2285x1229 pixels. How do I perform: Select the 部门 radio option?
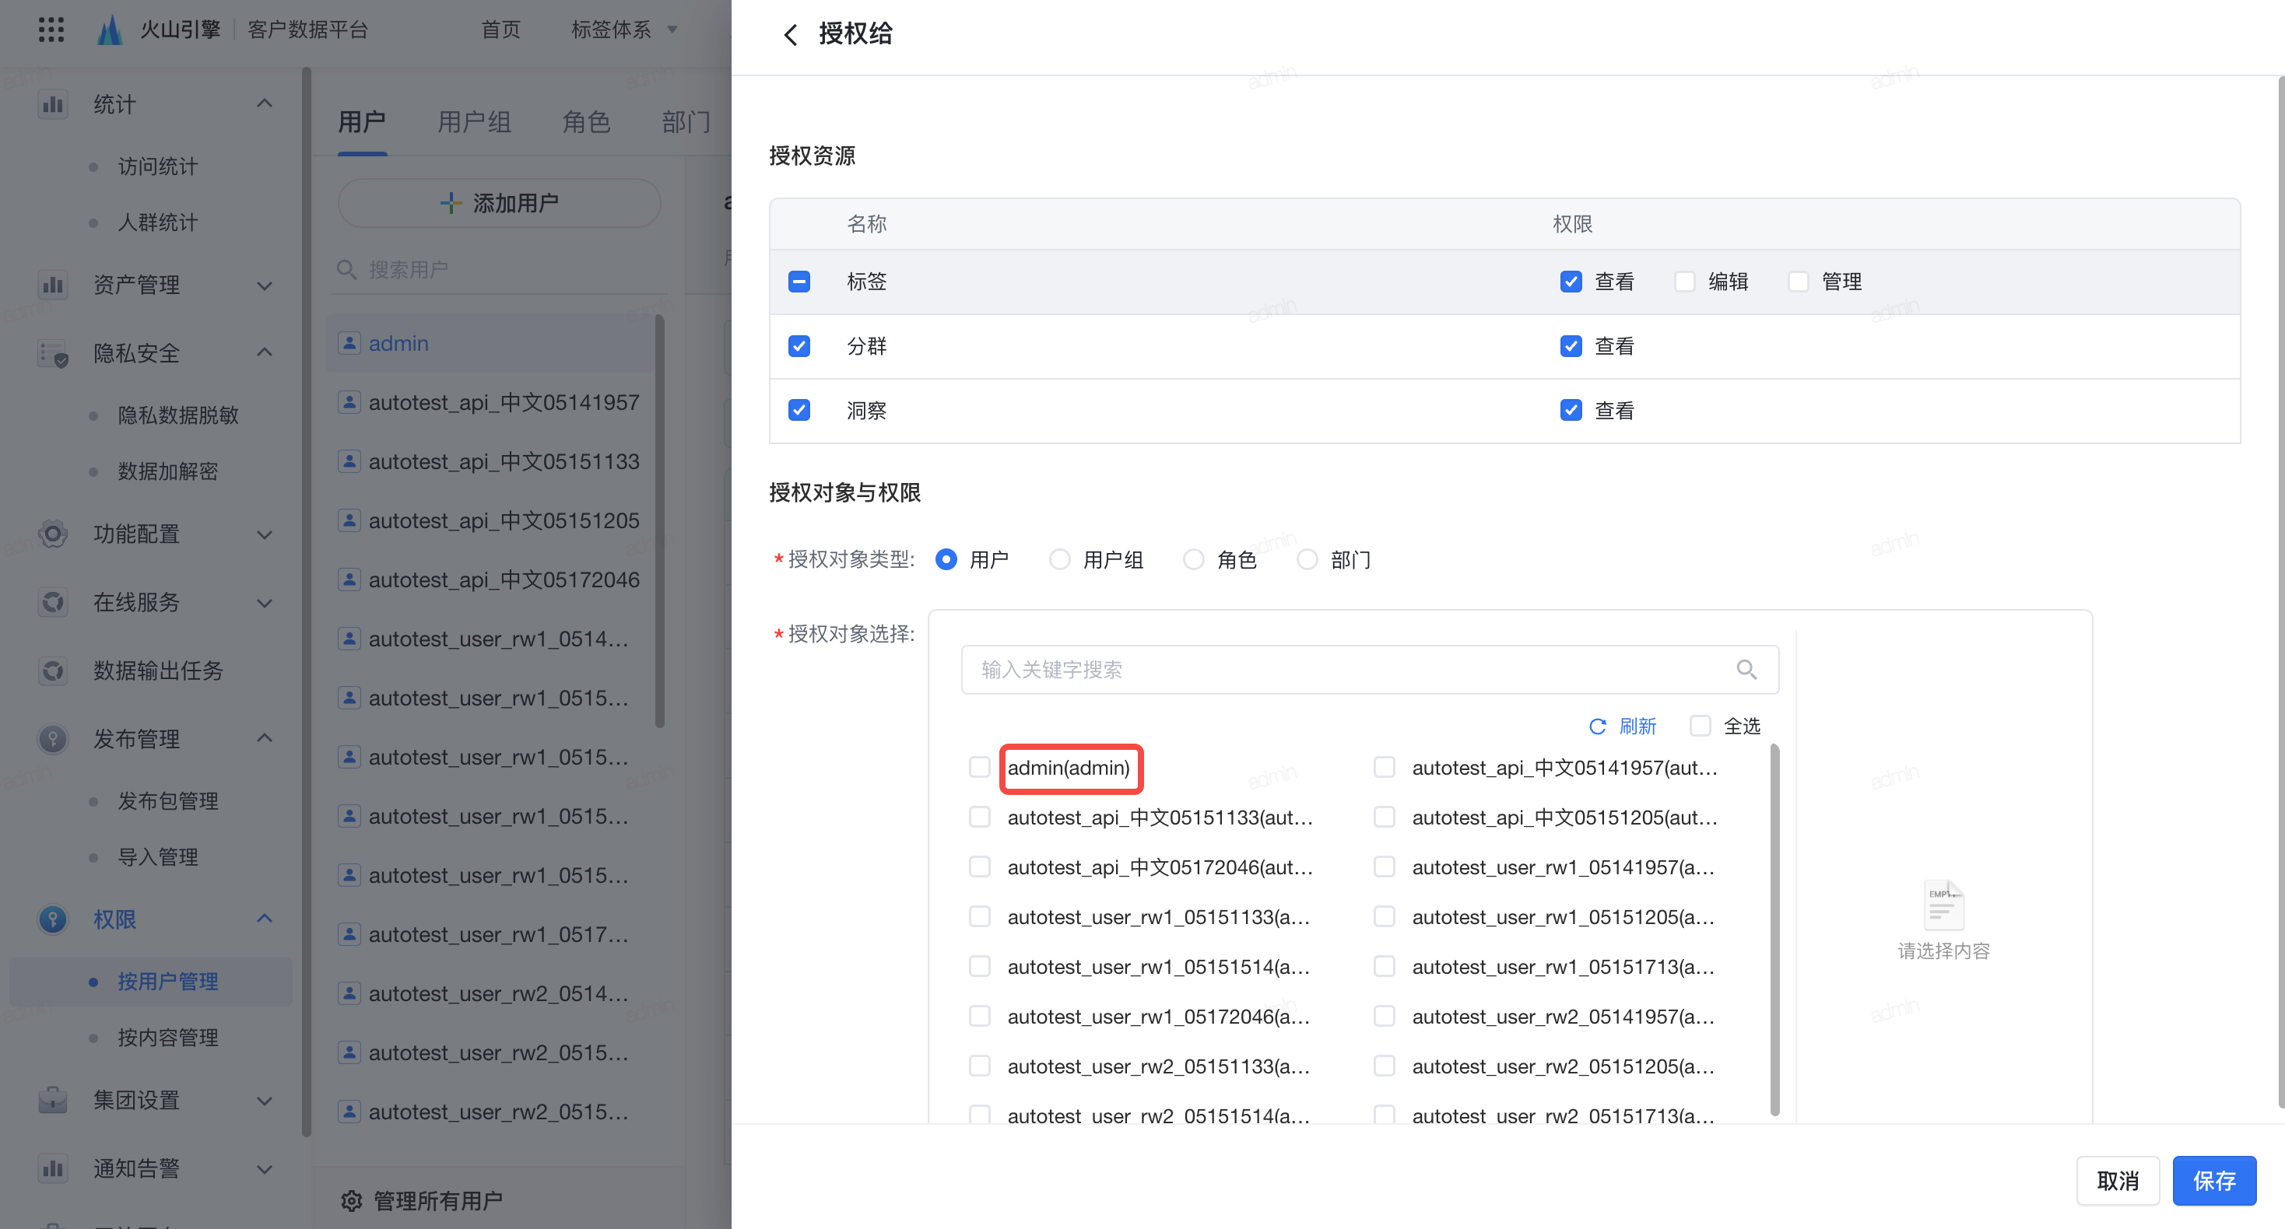click(1307, 559)
